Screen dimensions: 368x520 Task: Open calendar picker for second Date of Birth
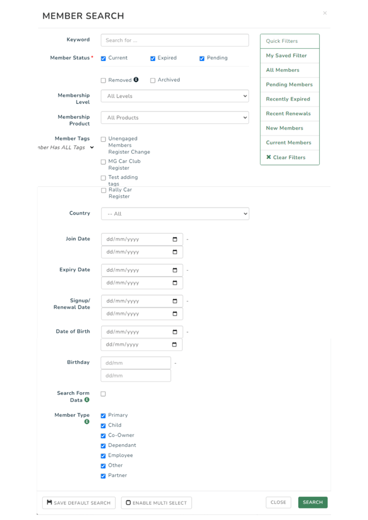click(x=175, y=345)
